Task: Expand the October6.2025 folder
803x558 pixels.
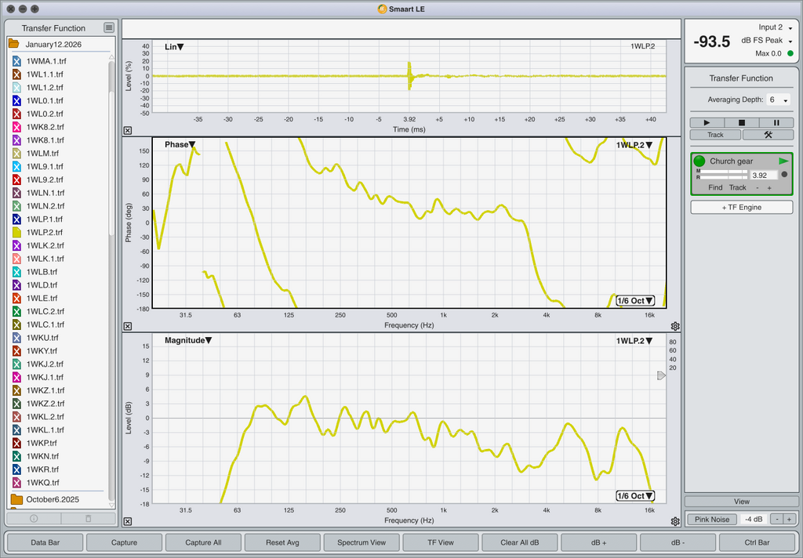Action: 16,499
